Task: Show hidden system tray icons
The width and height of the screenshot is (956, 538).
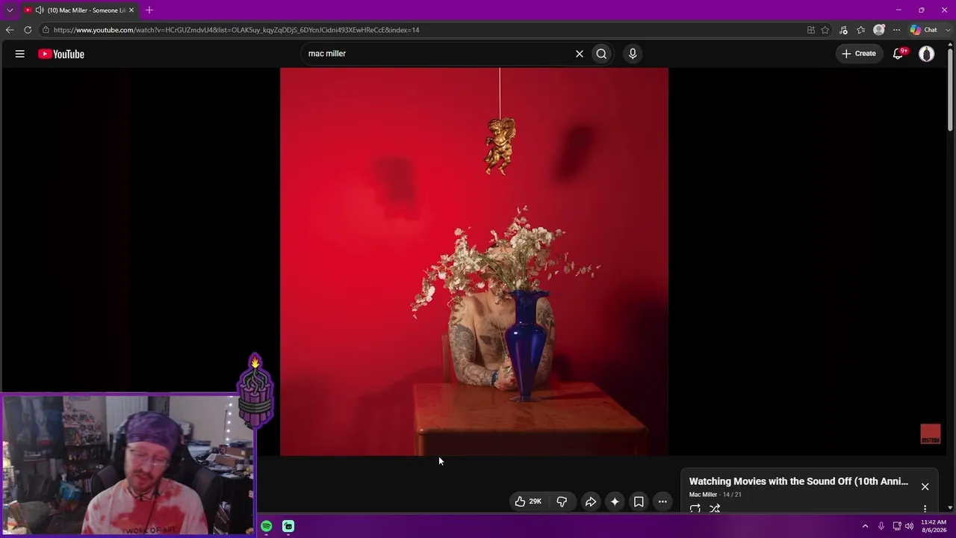Action: coord(865,526)
